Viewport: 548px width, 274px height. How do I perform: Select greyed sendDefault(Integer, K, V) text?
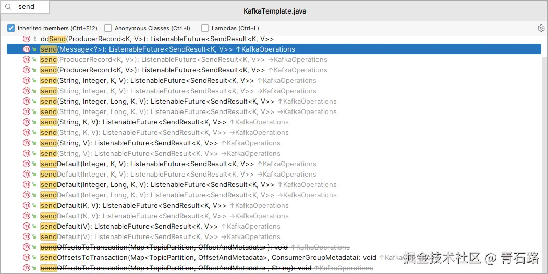point(178,174)
